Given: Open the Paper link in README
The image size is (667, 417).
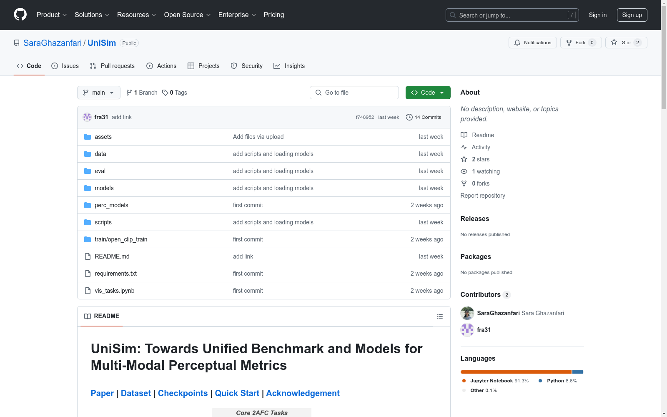Looking at the screenshot, I should click(102, 393).
